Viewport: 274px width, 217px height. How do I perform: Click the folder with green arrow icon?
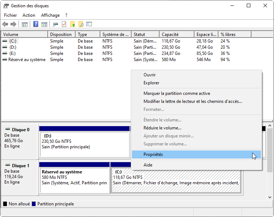click(72, 24)
